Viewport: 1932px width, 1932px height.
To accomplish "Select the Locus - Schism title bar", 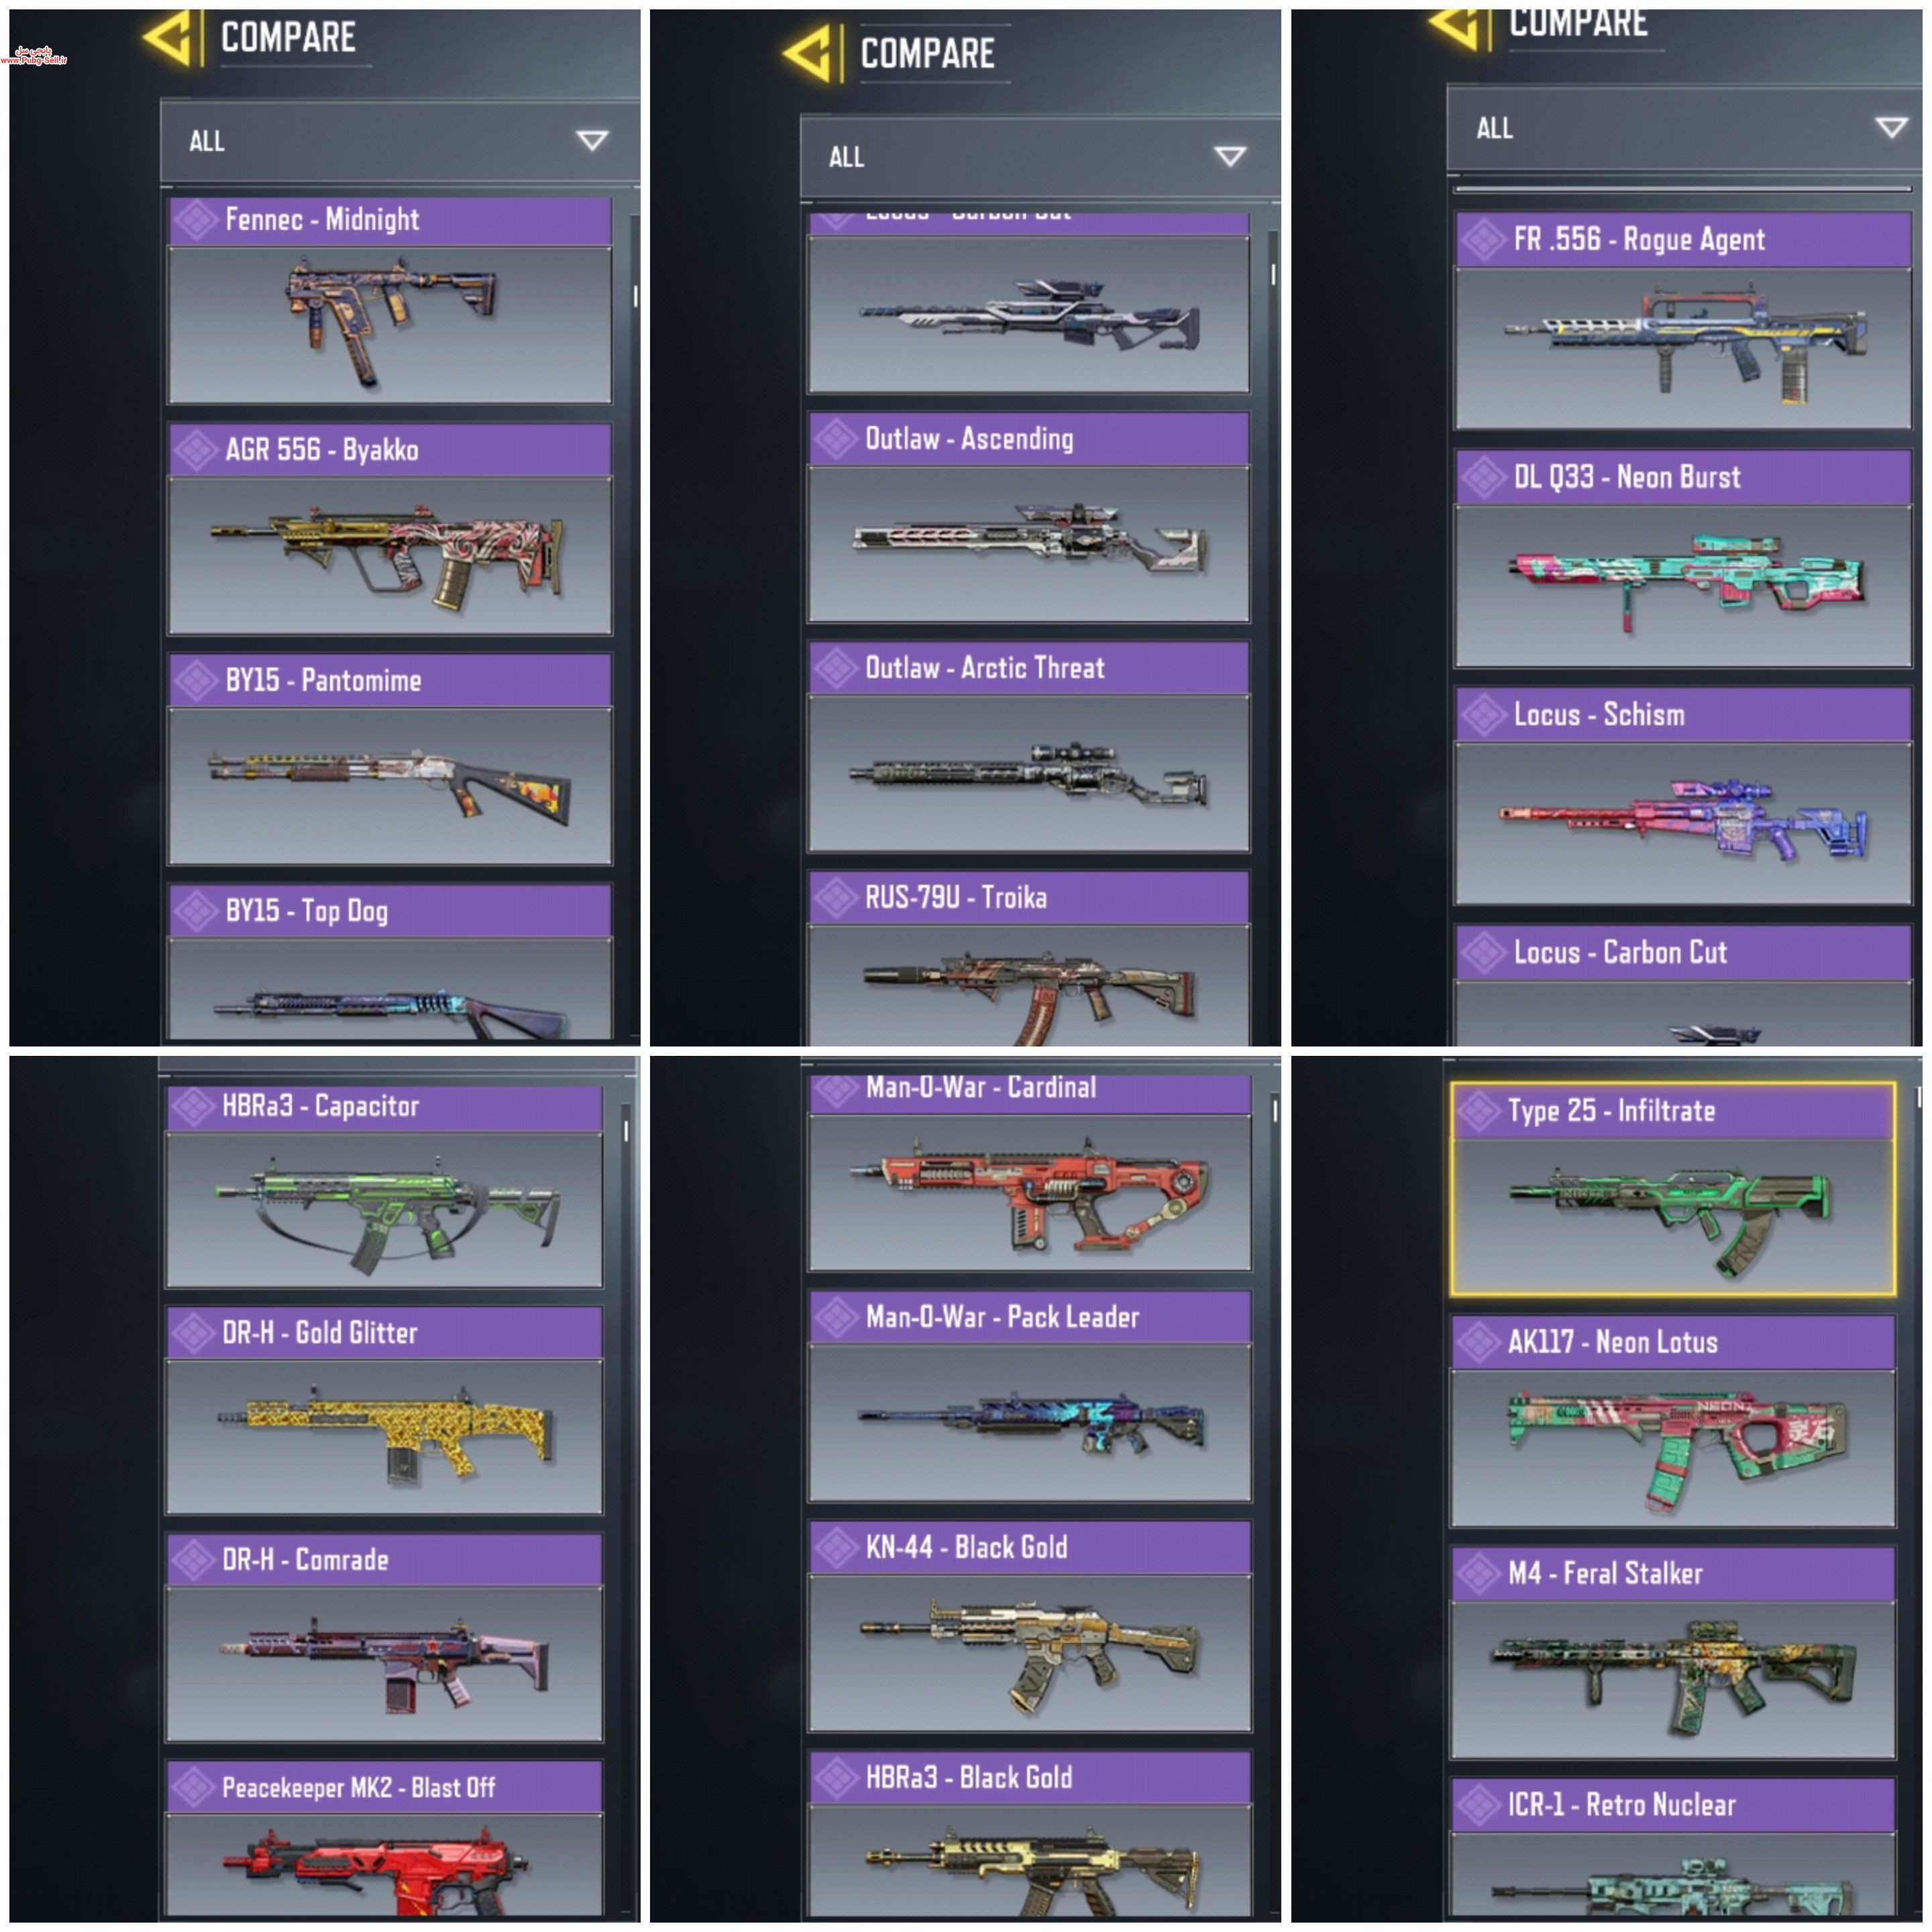I will click(x=1683, y=715).
